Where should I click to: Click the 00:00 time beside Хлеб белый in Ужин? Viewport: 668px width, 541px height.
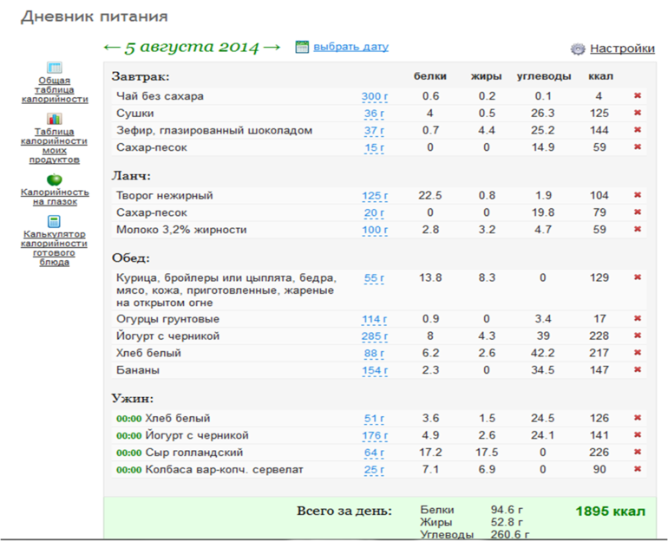(128, 419)
